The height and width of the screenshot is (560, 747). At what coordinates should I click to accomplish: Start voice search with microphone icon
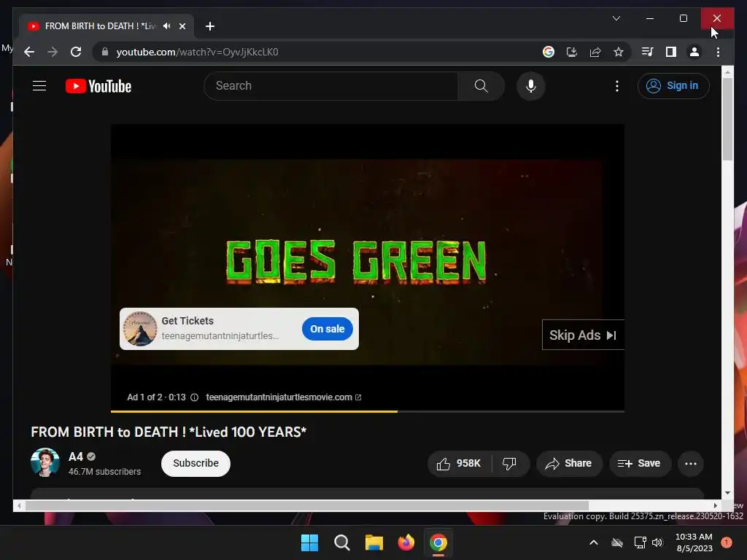pyautogui.click(x=531, y=86)
